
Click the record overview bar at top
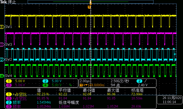[x=91, y=2]
